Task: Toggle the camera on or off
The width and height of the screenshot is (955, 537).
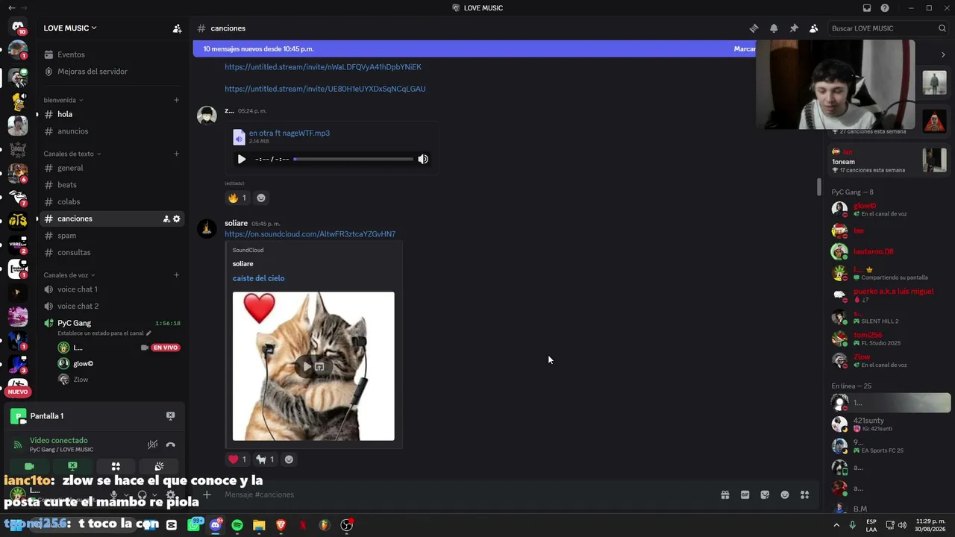Action: click(30, 466)
